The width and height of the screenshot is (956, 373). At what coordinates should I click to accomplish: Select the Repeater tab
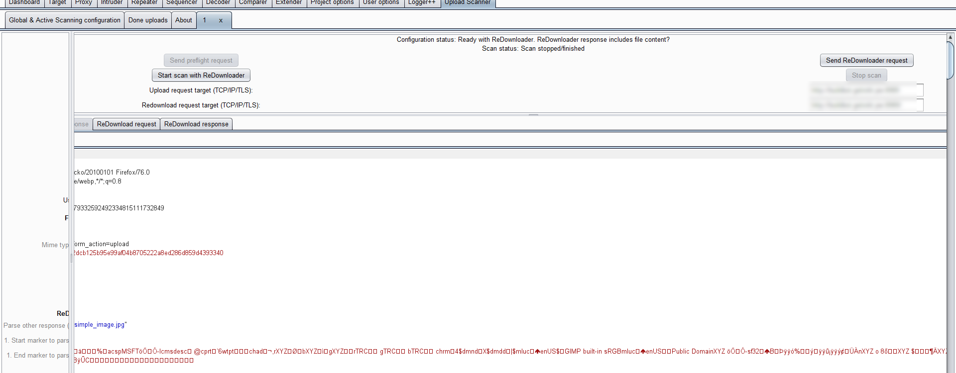pyautogui.click(x=144, y=3)
